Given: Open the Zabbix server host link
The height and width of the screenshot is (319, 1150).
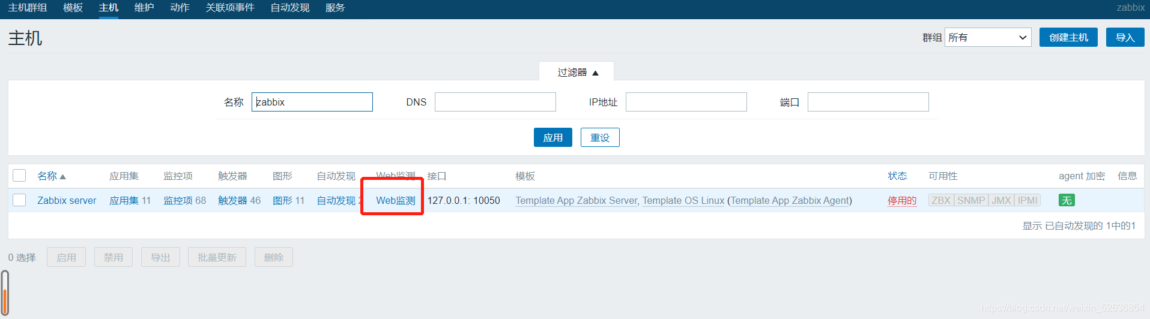Looking at the screenshot, I should [67, 200].
